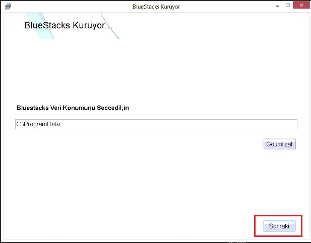Close the BlueStacks installer window

tap(301, 5)
